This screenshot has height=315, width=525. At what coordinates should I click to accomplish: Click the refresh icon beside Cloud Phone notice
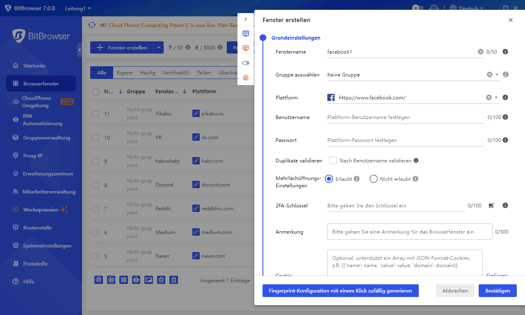(x=92, y=25)
